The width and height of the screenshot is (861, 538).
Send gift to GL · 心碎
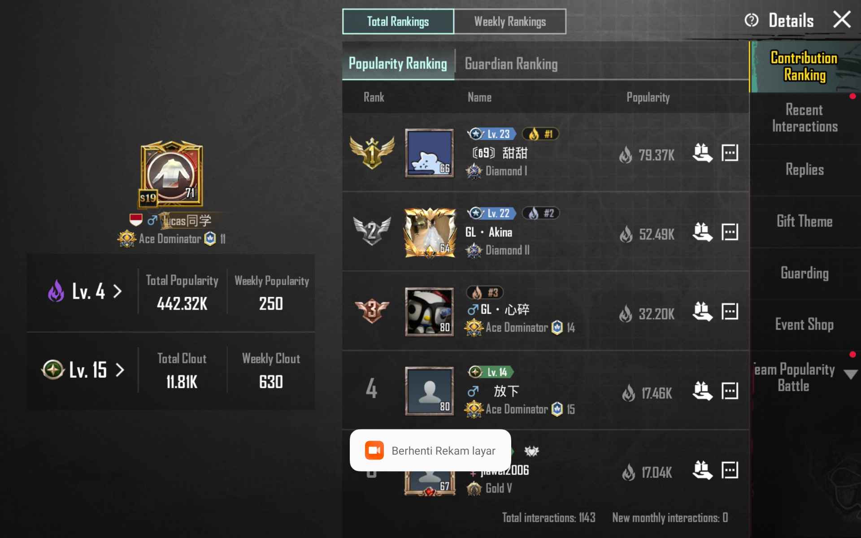point(702,312)
